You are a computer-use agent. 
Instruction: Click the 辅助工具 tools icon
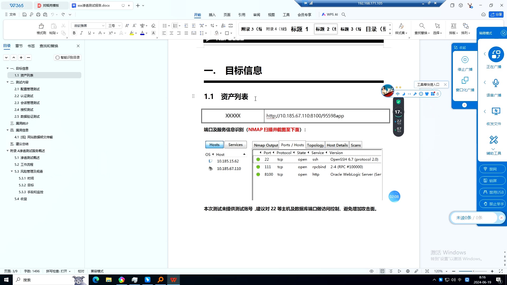click(494, 140)
